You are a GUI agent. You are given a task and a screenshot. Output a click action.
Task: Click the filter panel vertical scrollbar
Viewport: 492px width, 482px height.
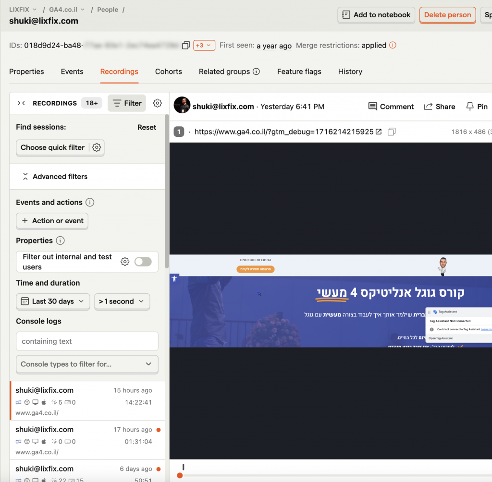(x=167, y=191)
